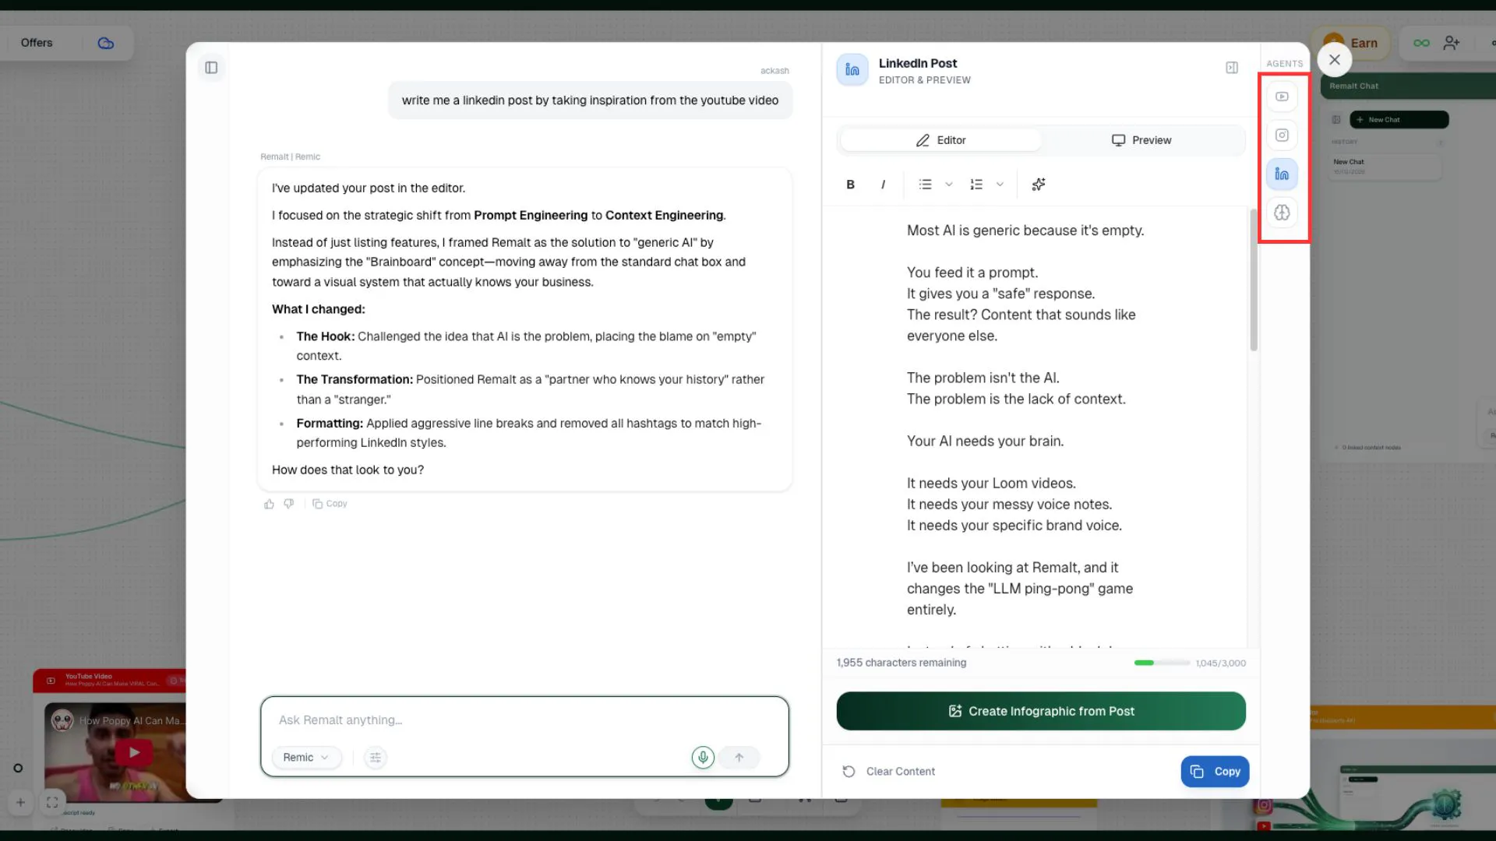This screenshot has height=841, width=1496.
Task: Play the YouTube video thumbnail
Action: [x=134, y=753]
